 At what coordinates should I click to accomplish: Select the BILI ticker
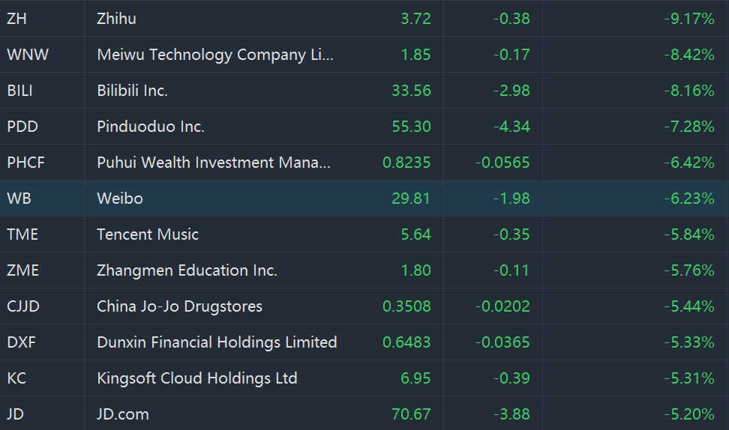point(20,91)
